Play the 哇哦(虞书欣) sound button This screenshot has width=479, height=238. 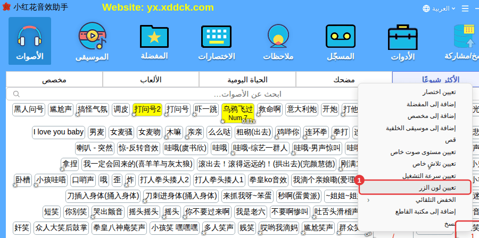[185, 148]
